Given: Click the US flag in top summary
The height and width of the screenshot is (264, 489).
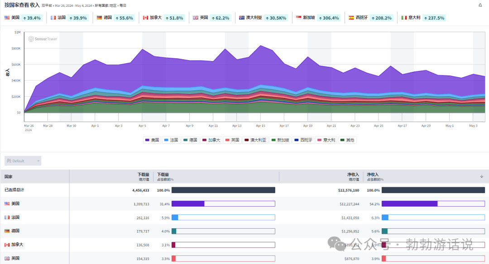Looking at the screenshot, I should [x=7, y=18].
